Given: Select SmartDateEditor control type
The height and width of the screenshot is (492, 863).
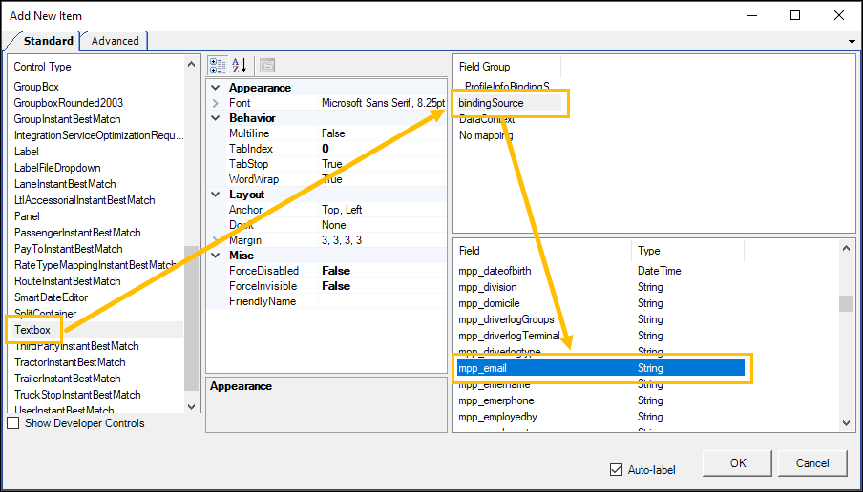Looking at the screenshot, I should pyautogui.click(x=52, y=297).
